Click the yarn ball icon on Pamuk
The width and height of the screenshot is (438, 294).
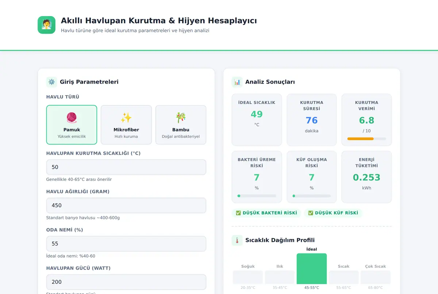tap(72, 117)
